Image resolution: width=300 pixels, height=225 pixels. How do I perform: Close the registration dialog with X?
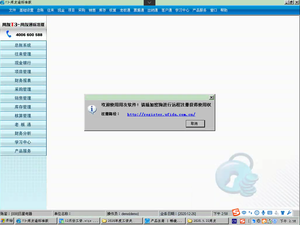click(x=211, y=97)
